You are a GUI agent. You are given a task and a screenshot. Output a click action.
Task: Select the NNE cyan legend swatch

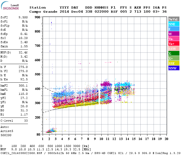[x=174, y=24]
